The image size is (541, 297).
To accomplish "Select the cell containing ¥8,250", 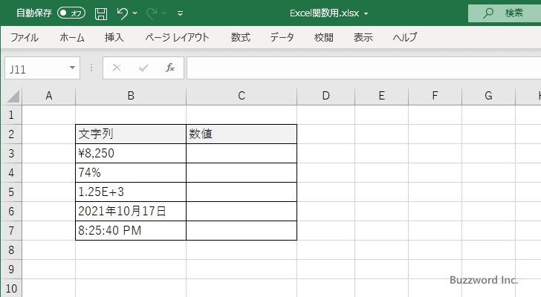I will 131,153.
